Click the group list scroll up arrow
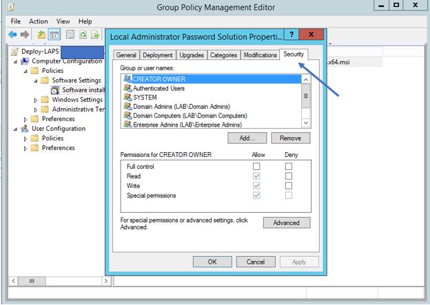Image resolution: width=430 pixels, height=305 pixels. (306, 79)
